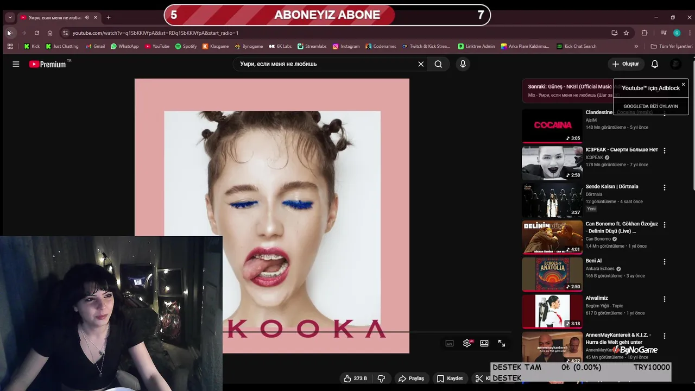Open the Gmail bookmark
Viewport: 695px width, 391px height.
pos(95,47)
